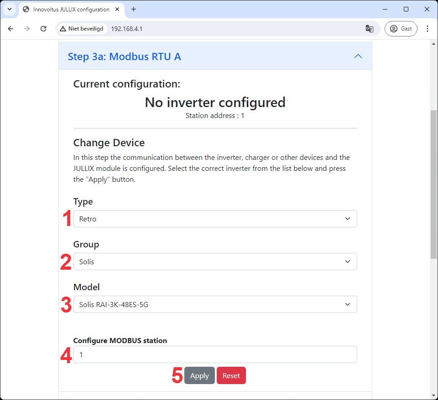
Task: Click the Niet beveiligd security warning
Action: pos(82,29)
